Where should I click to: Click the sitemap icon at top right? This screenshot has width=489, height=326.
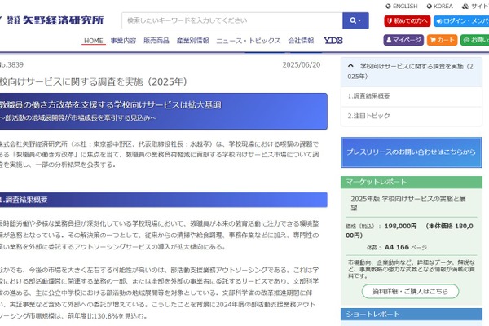coord(465,7)
